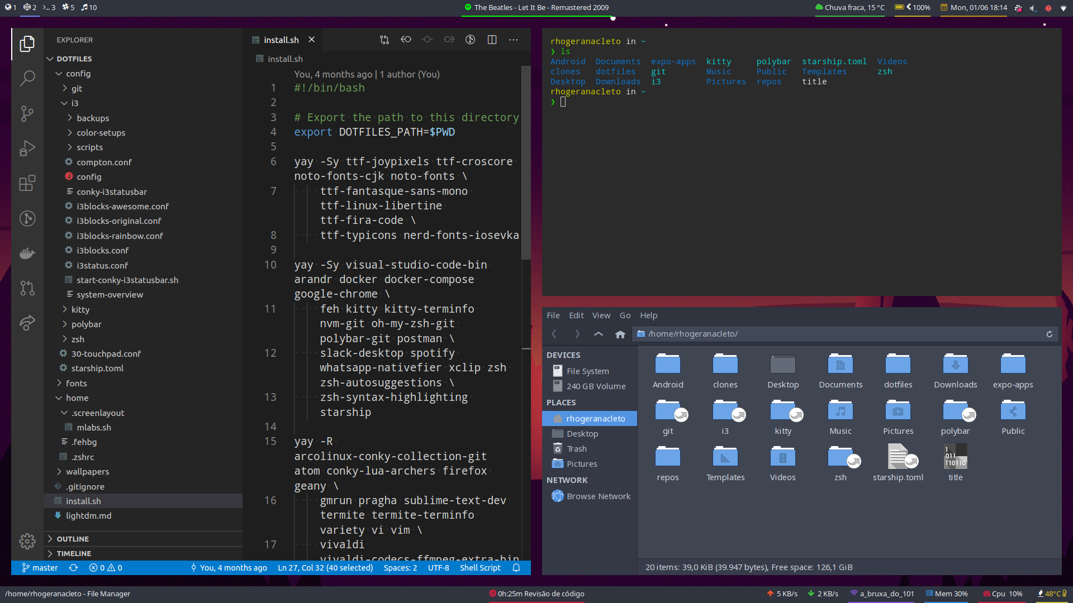The height and width of the screenshot is (603, 1073).
Task: Open the Source Control view
Action: tap(27, 113)
